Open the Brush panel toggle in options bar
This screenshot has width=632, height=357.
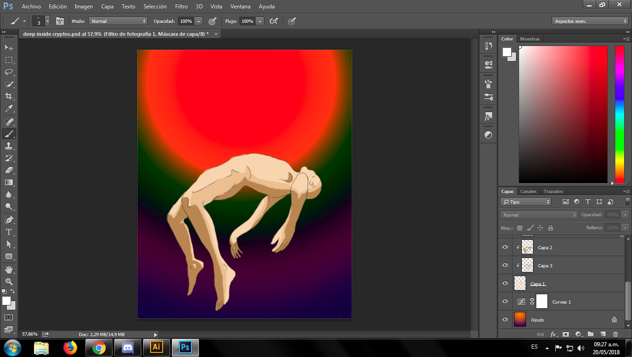tap(60, 21)
